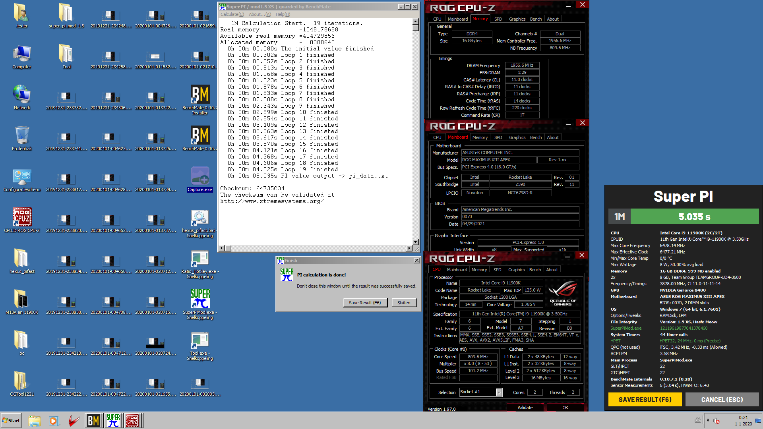763x429 pixels.
Task: Open the Ratio_Hotkey.exe shortcut
Action: (x=200, y=264)
